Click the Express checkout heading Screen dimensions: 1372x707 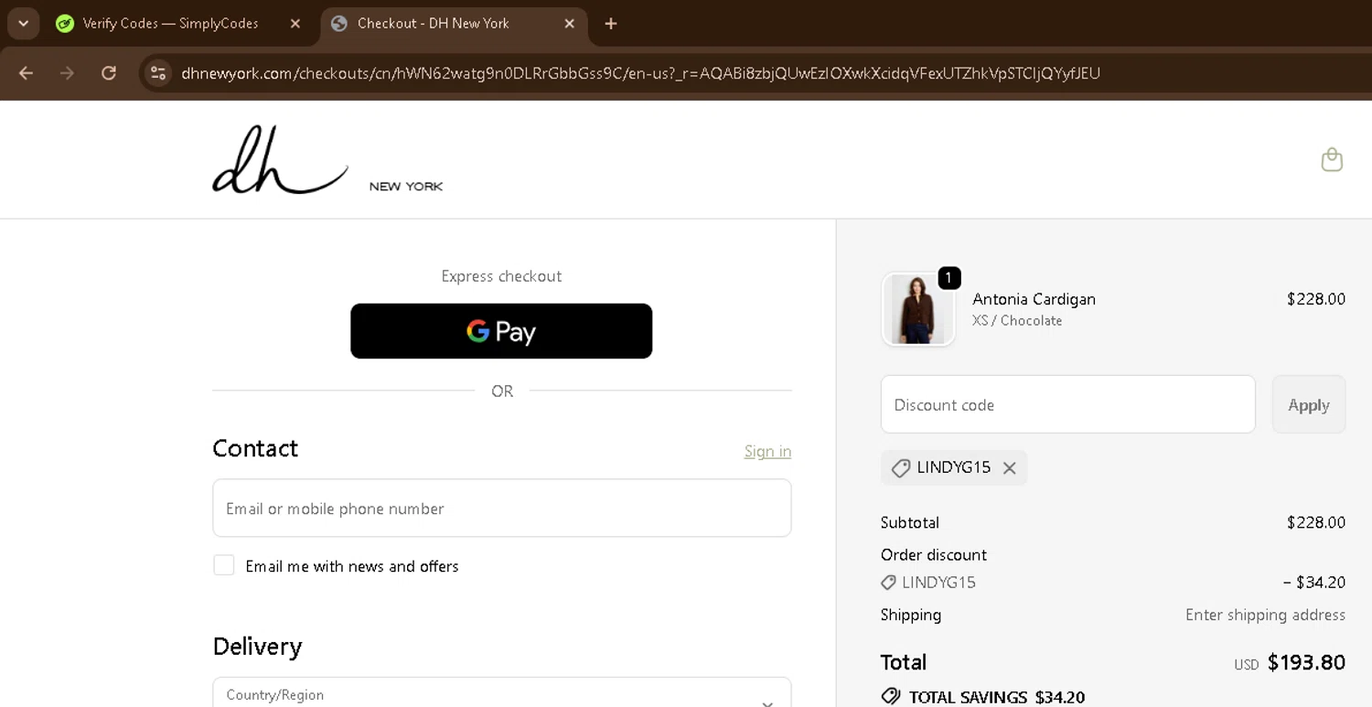pos(501,276)
